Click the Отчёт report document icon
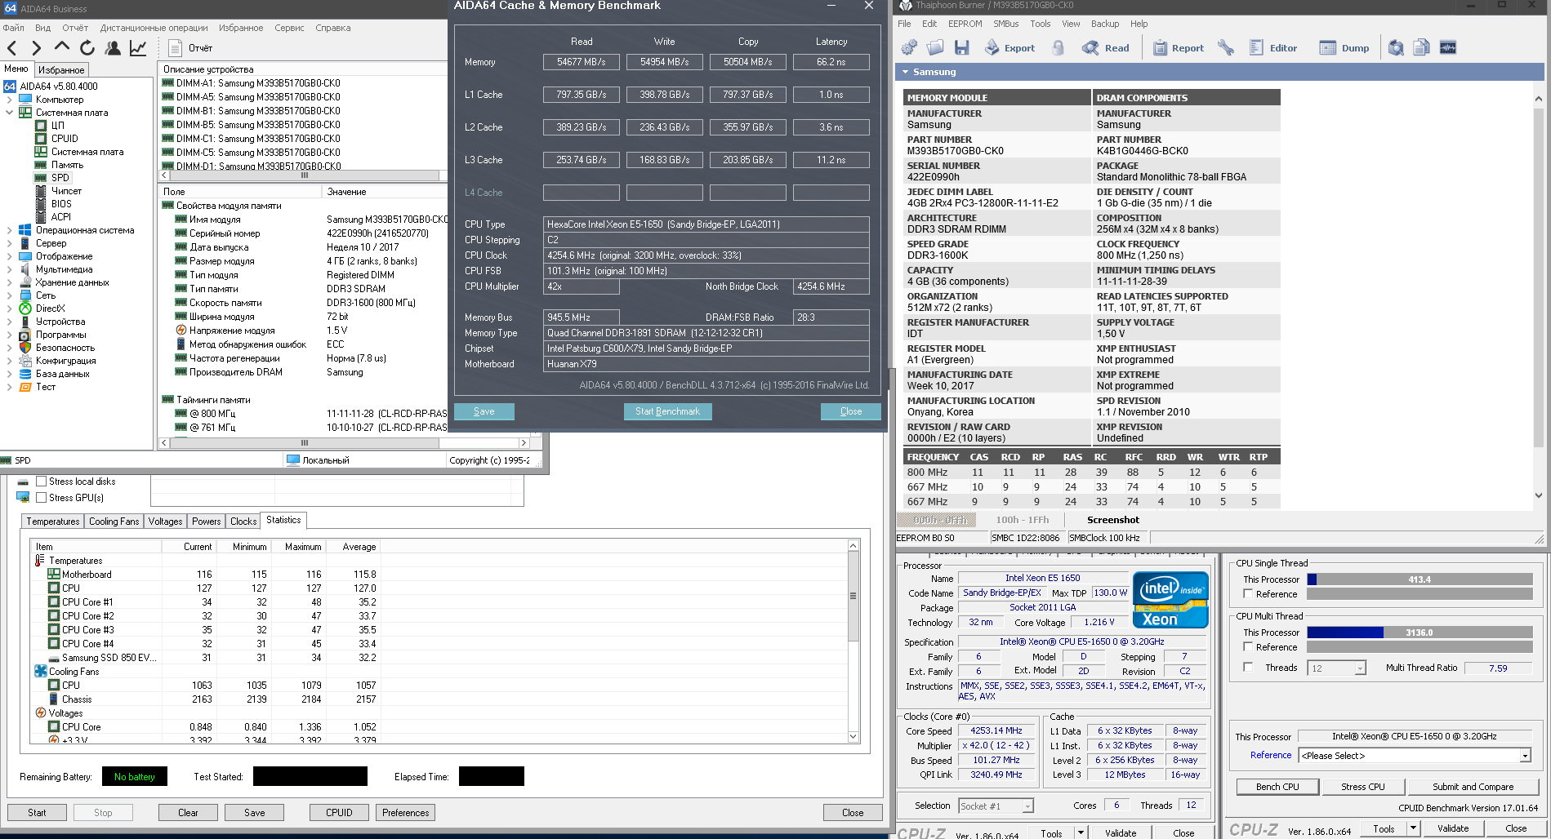Screen dimensions: 1551x839 pyautogui.click(x=175, y=48)
